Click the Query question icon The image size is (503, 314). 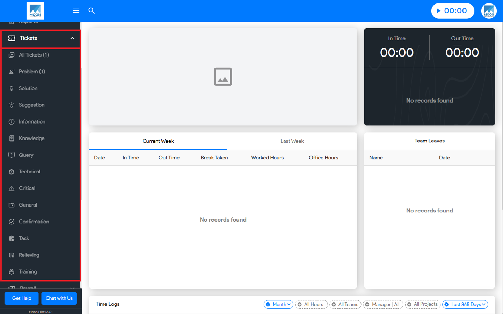click(12, 155)
